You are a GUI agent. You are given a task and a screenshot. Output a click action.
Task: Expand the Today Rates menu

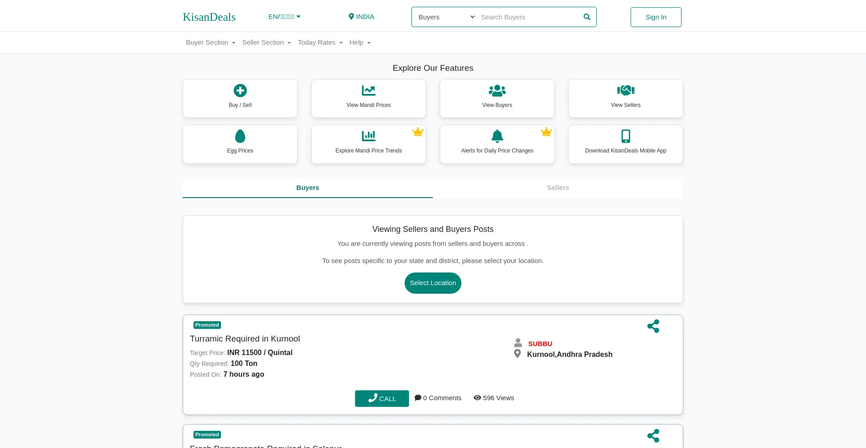(320, 42)
